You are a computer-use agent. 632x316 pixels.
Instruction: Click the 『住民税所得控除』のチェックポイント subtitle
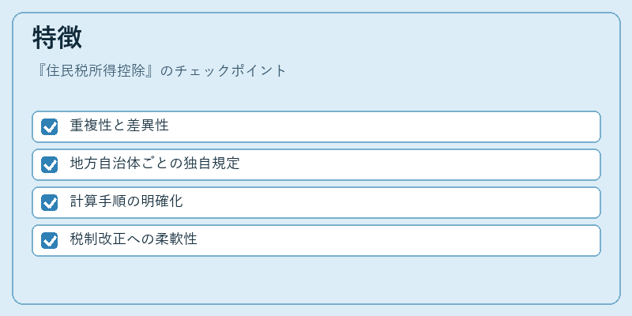point(160,71)
